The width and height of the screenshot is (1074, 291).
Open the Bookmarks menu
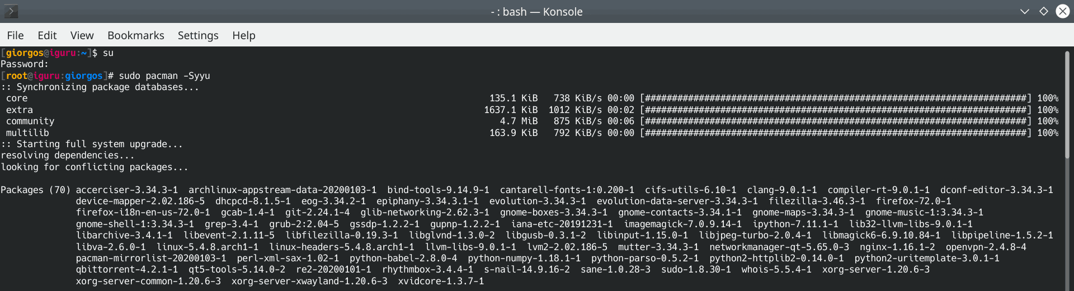coord(136,35)
